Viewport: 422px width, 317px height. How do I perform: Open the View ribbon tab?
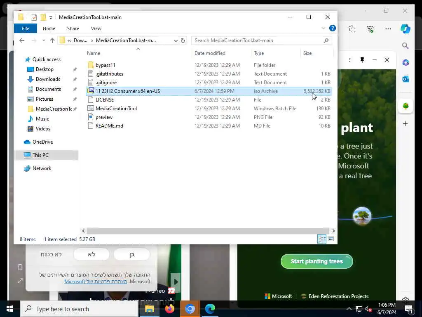96,28
